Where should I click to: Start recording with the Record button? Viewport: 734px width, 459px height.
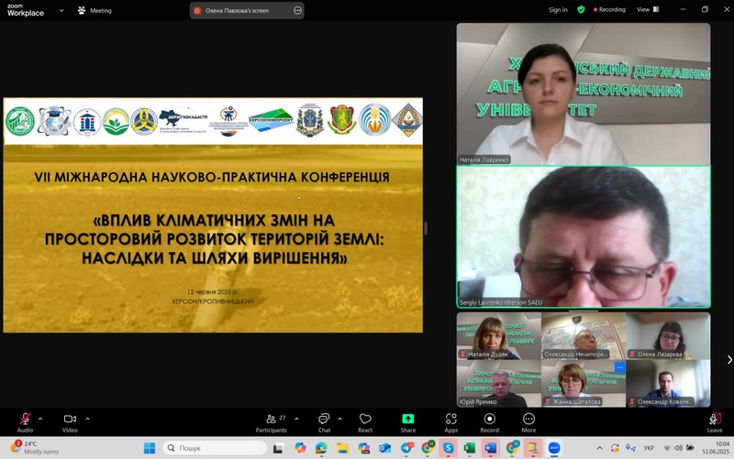pos(490,421)
